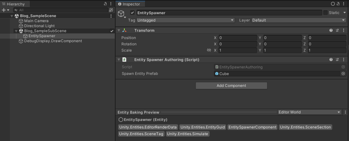349x141 pixels.
Task: Edit Scale Z field
Action: pyautogui.click(x=327, y=50)
